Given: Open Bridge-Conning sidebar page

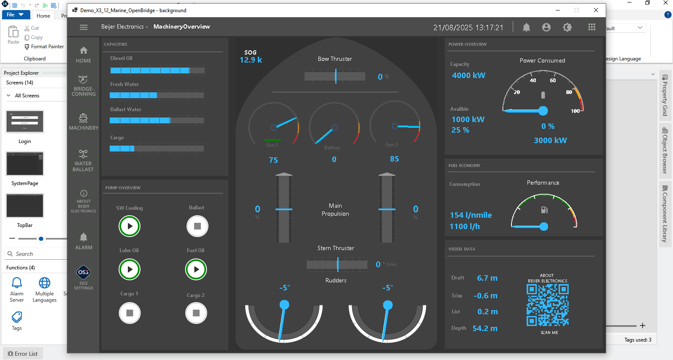Looking at the screenshot, I should 84,86.
